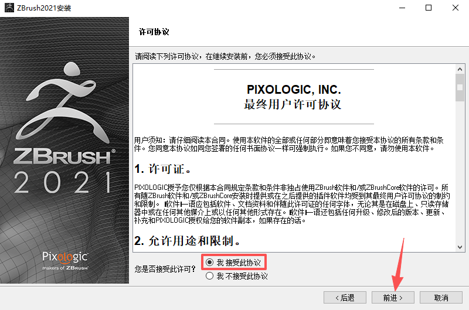Click the license scrollbar down arrow
This screenshot has width=469, height=310.
click(x=460, y=247)
